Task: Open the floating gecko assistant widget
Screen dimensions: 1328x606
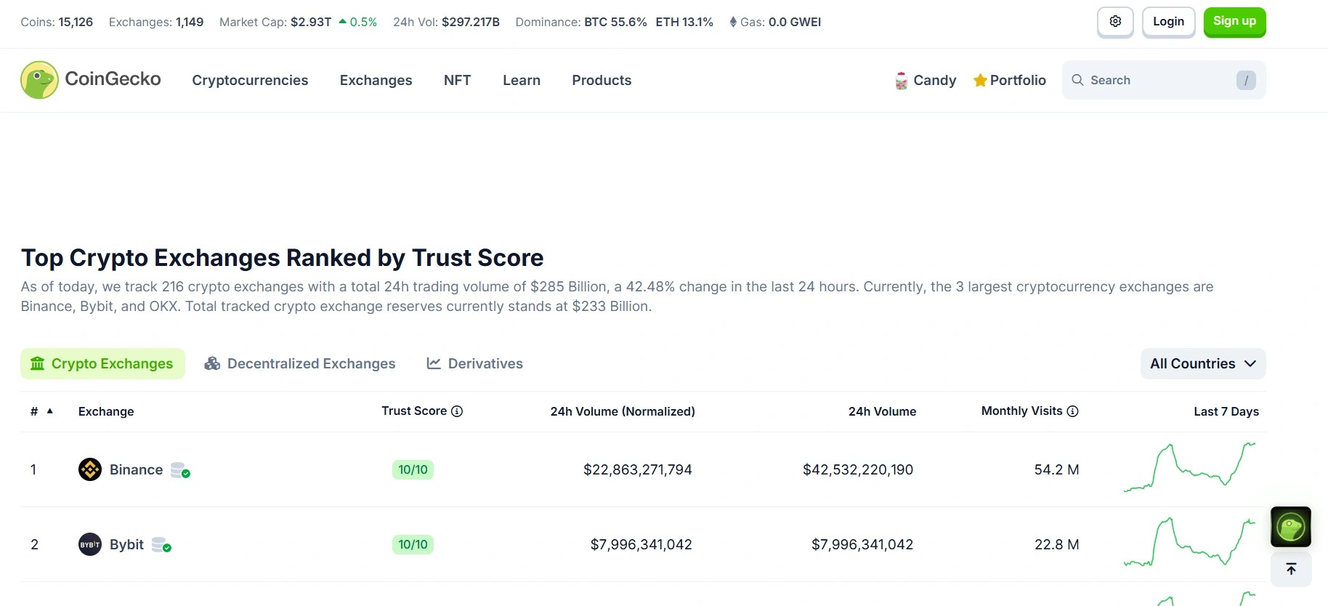Action: coord(1291,527)
